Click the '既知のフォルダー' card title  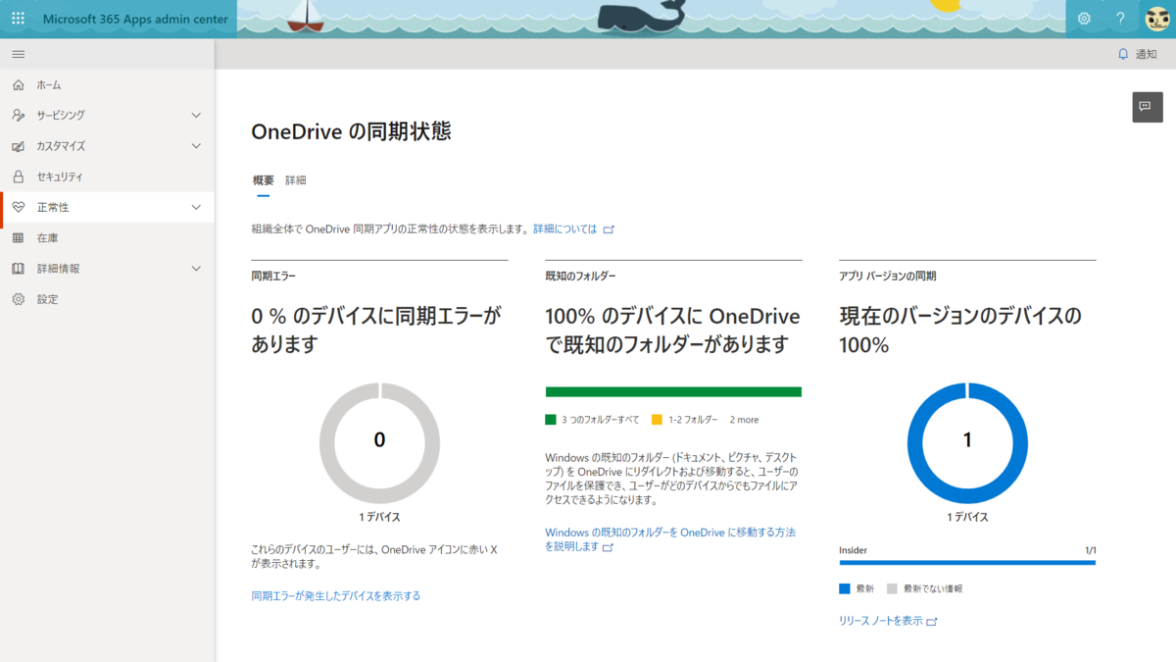coord(580,277)
